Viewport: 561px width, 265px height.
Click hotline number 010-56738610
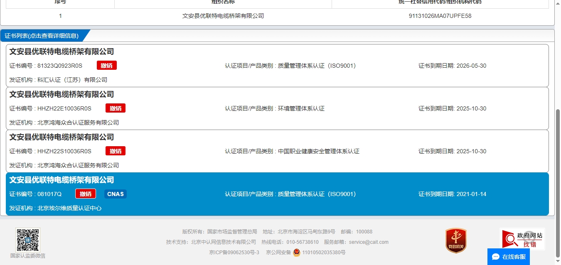click(x=303, y=242)
